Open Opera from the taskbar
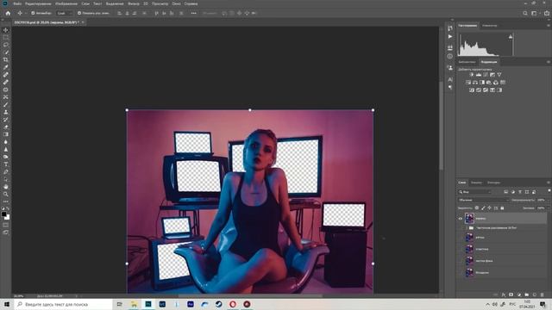 coord(233,304)
